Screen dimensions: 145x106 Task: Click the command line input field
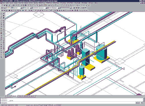point(68,103)
